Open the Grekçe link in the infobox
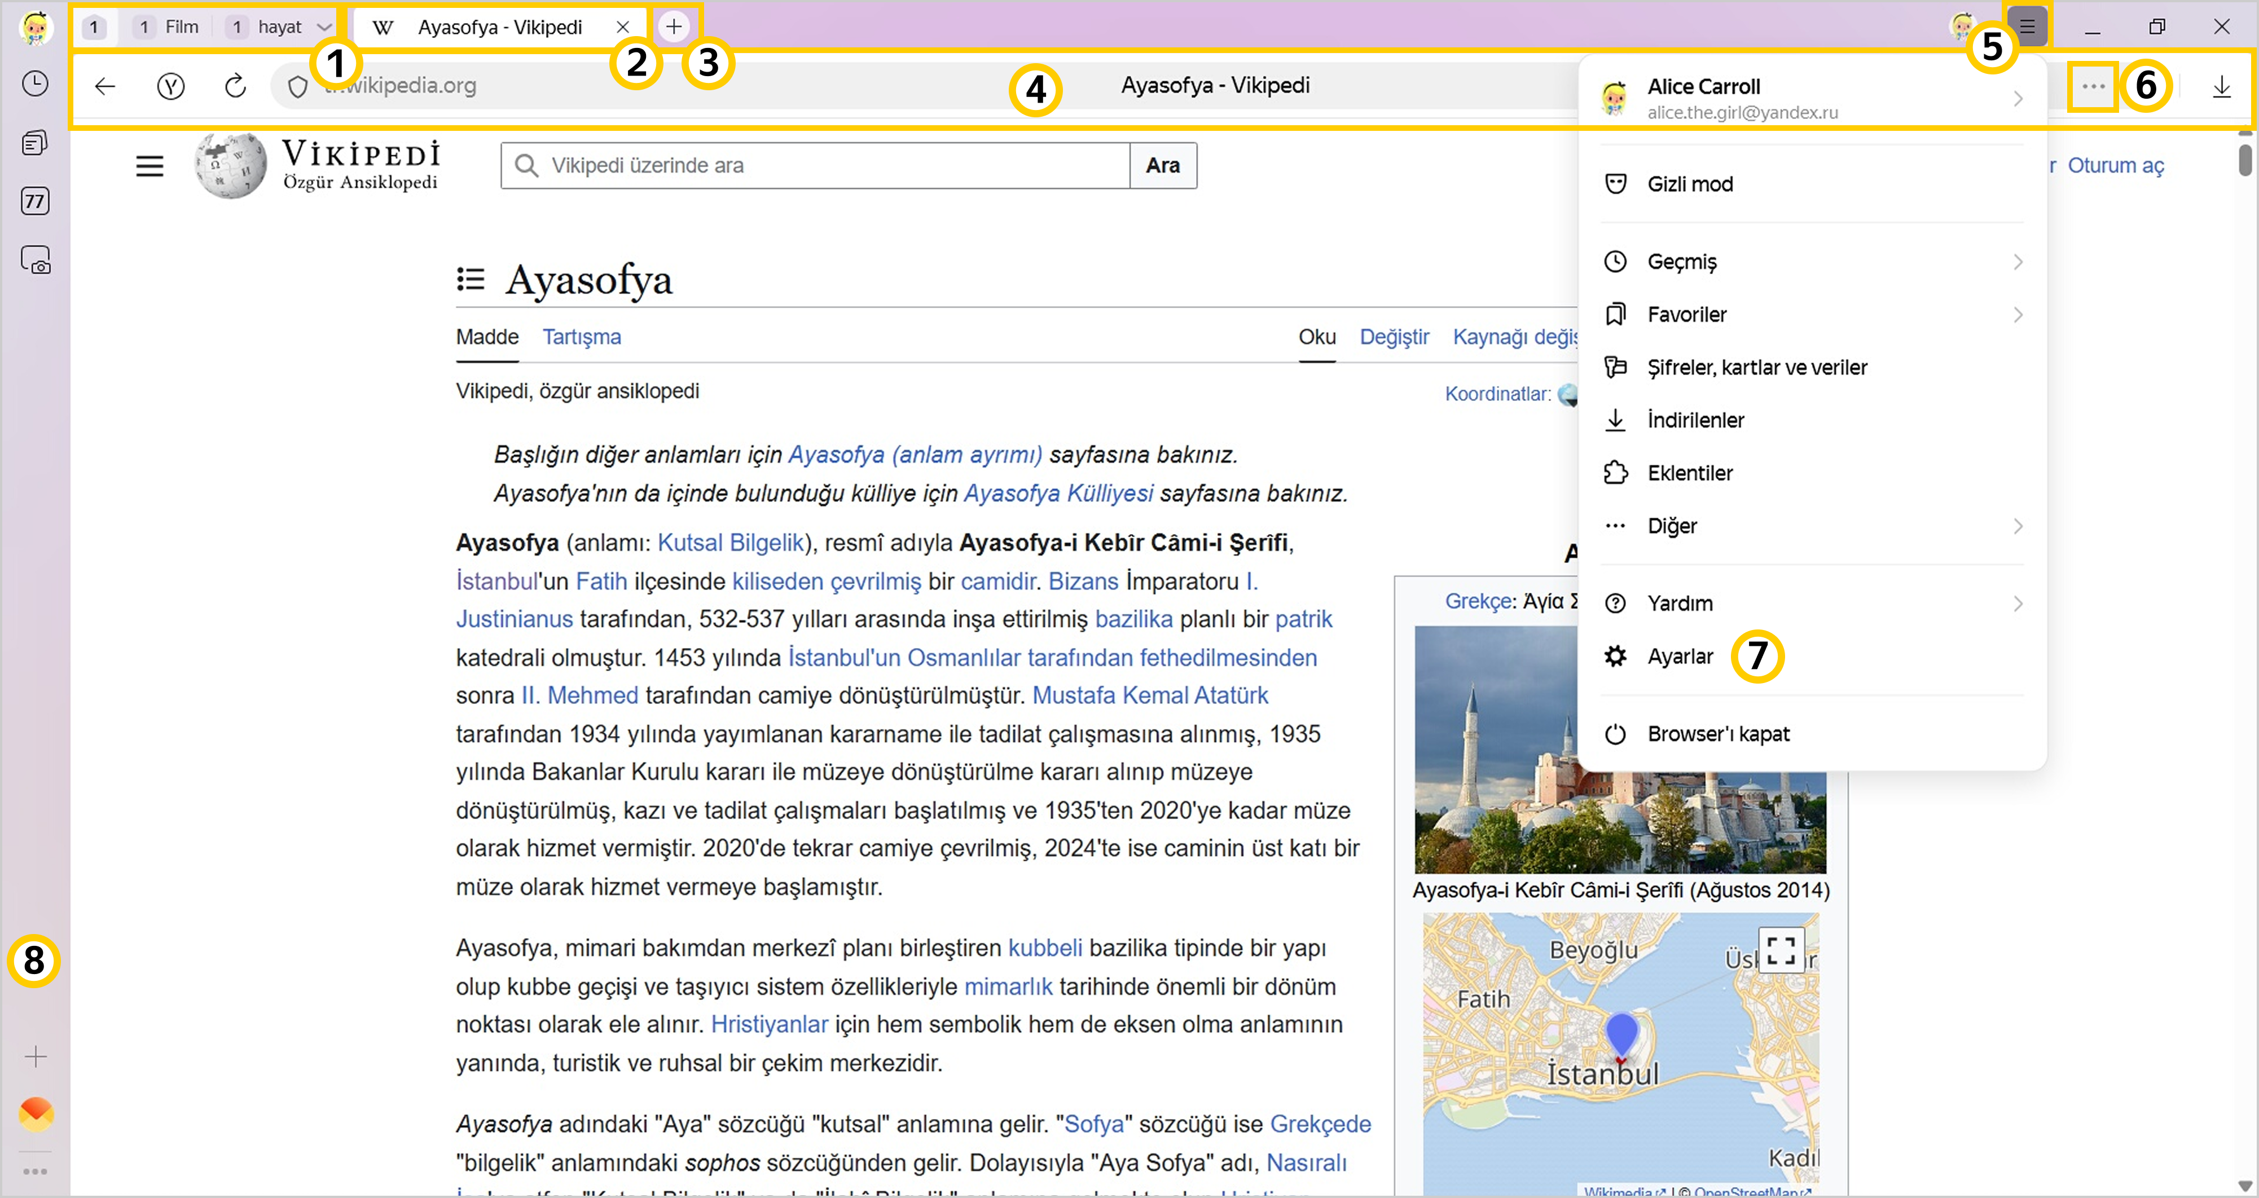Screen dimensions: 2259x1198 1479,602
